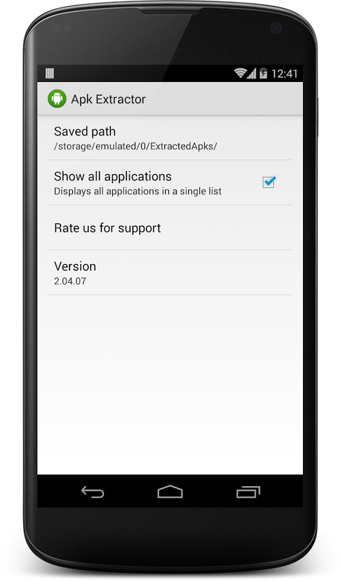This screenshot has height=581, width=341.
Task: Tap the /storage/emulated/0/ExtractedApks/ path text
Action: pyautogui.click(x=135, y=147)
